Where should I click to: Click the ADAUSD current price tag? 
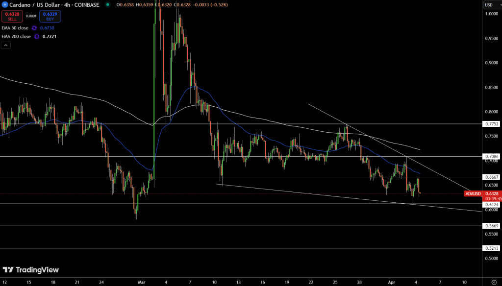coord(473,193)
